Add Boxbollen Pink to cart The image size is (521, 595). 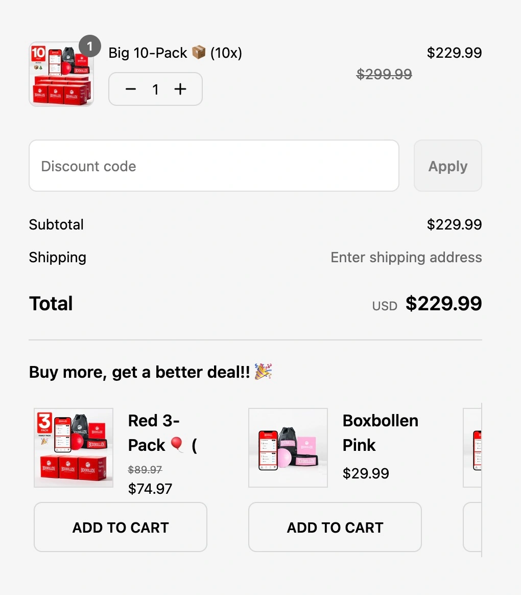pyautogui.click(x=335, y=527)
